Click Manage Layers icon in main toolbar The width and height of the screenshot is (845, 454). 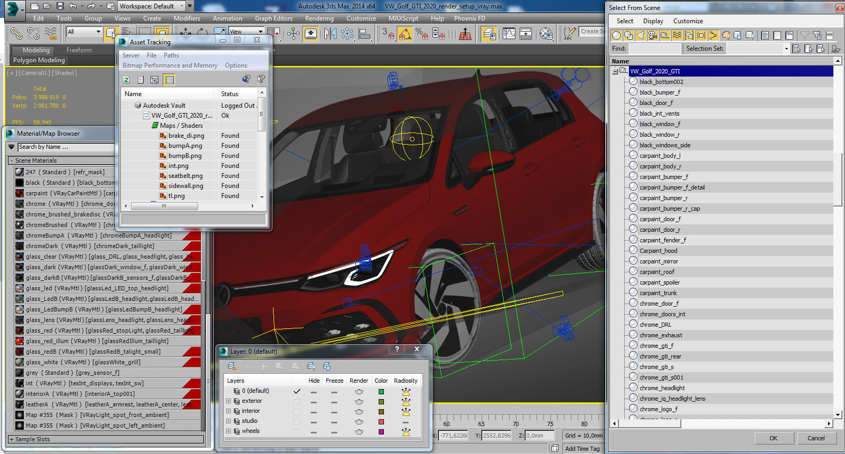[x=489, y=34]
